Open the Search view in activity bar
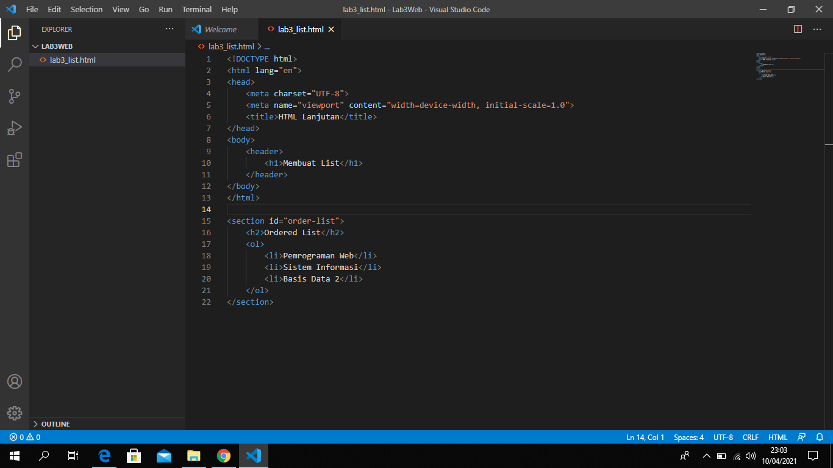The height and width of the screenshot is (468, 833). tap(15, 64)
